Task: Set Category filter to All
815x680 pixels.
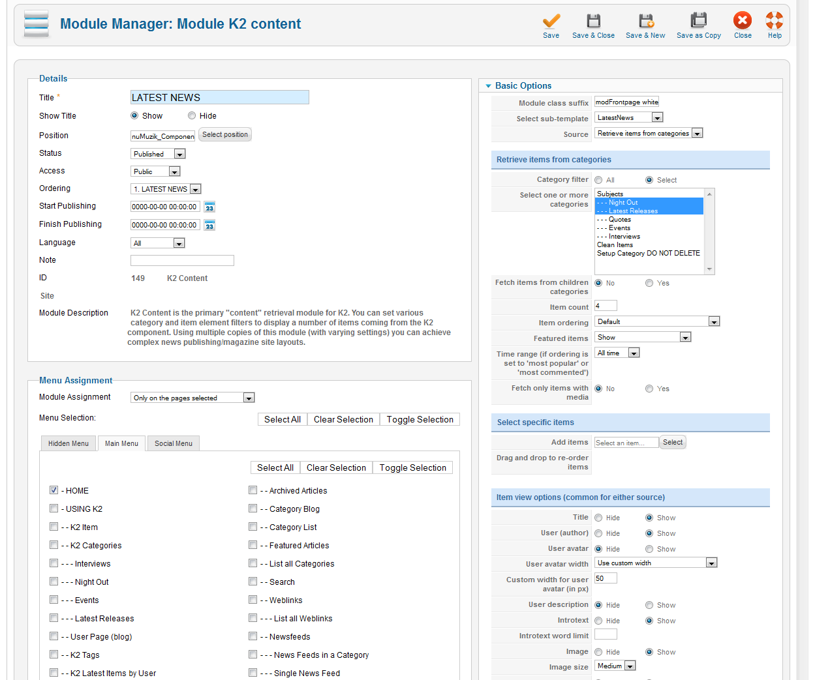Action: (598, 180)
